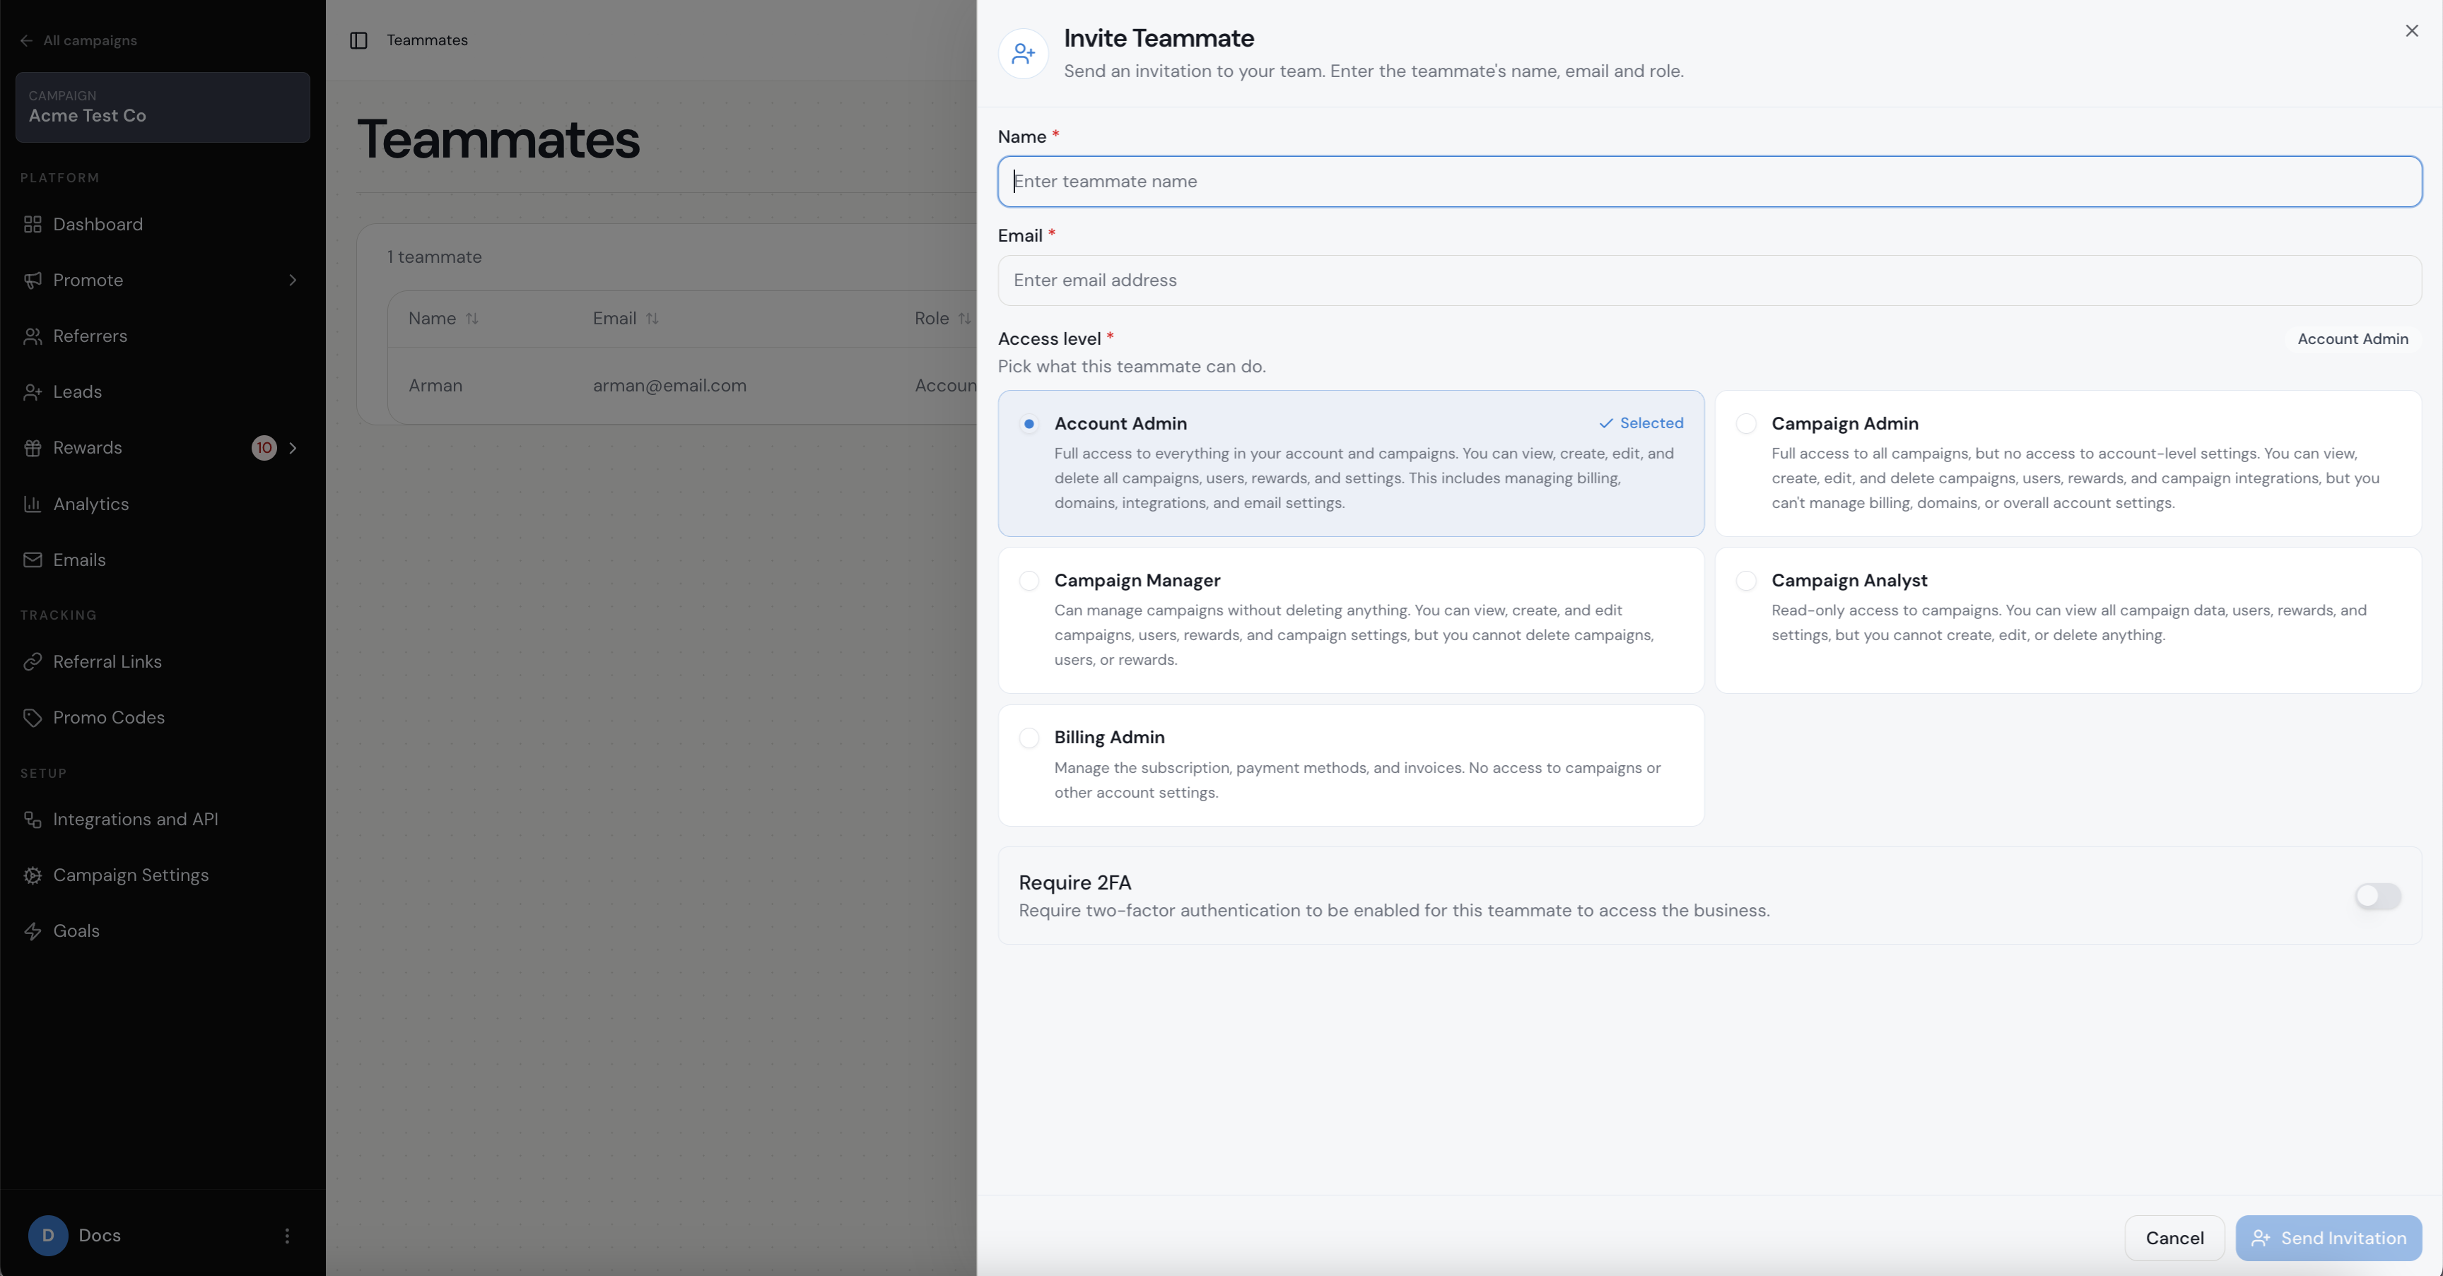Click the Promo Codes tag icon
Viewport: 2443px width, 1276px height.
click(x=33, y=718)
